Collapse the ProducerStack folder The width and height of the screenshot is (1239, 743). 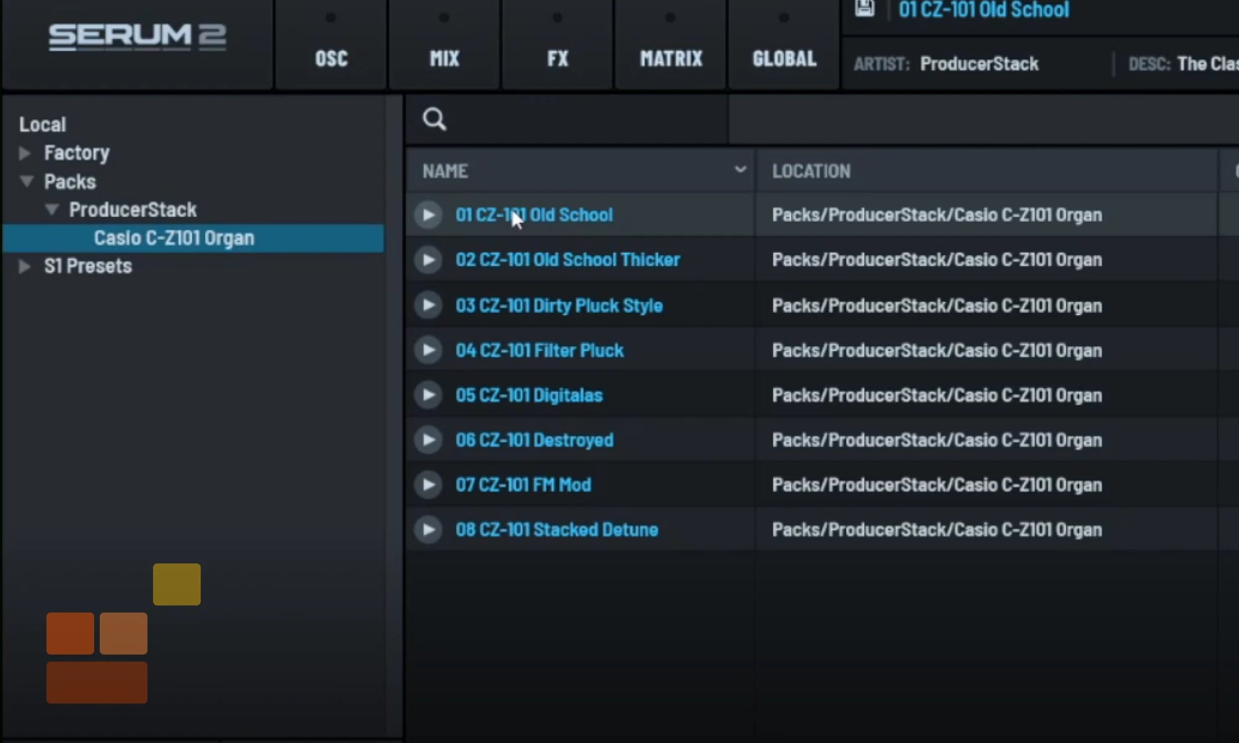[52, 210]
